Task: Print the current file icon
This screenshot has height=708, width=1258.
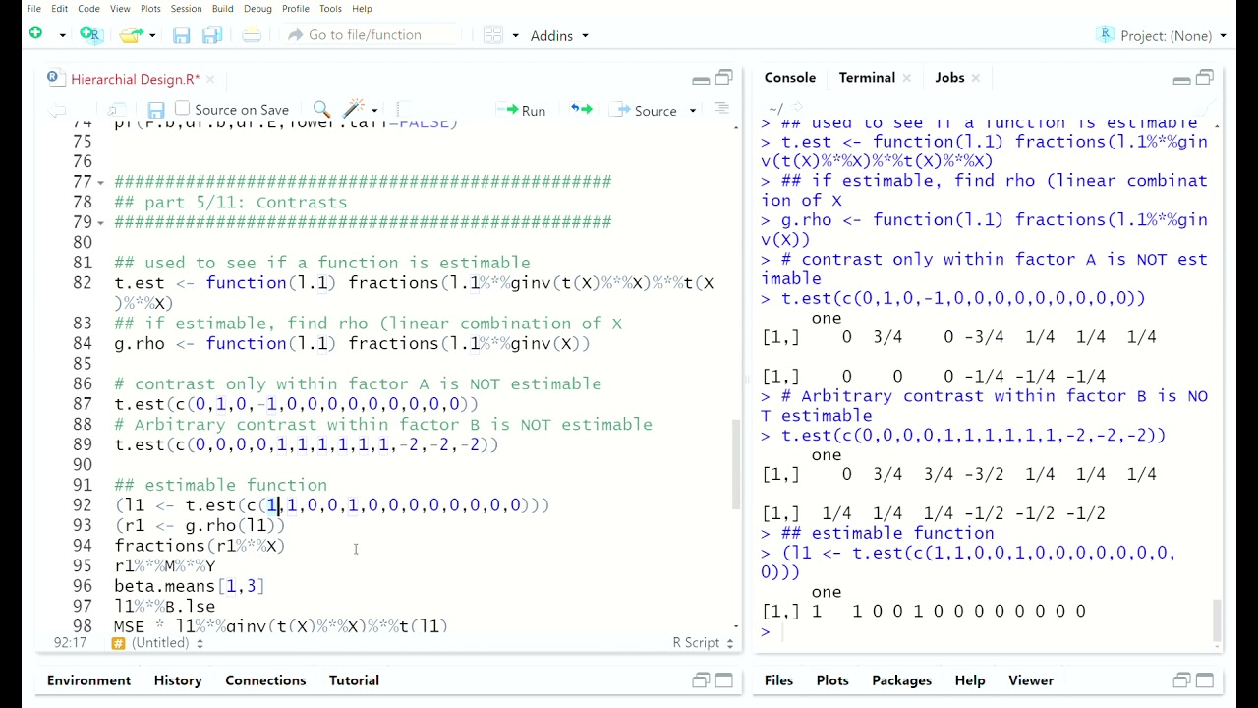Action: [x=252, y=35]
